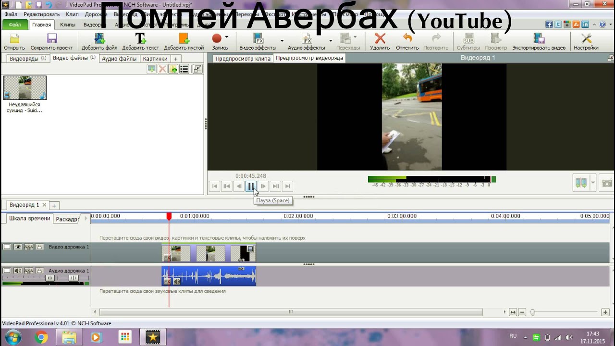615x346 pixels.
Task: Click the Добавить текст icon
Action: [x=140, y=38]
